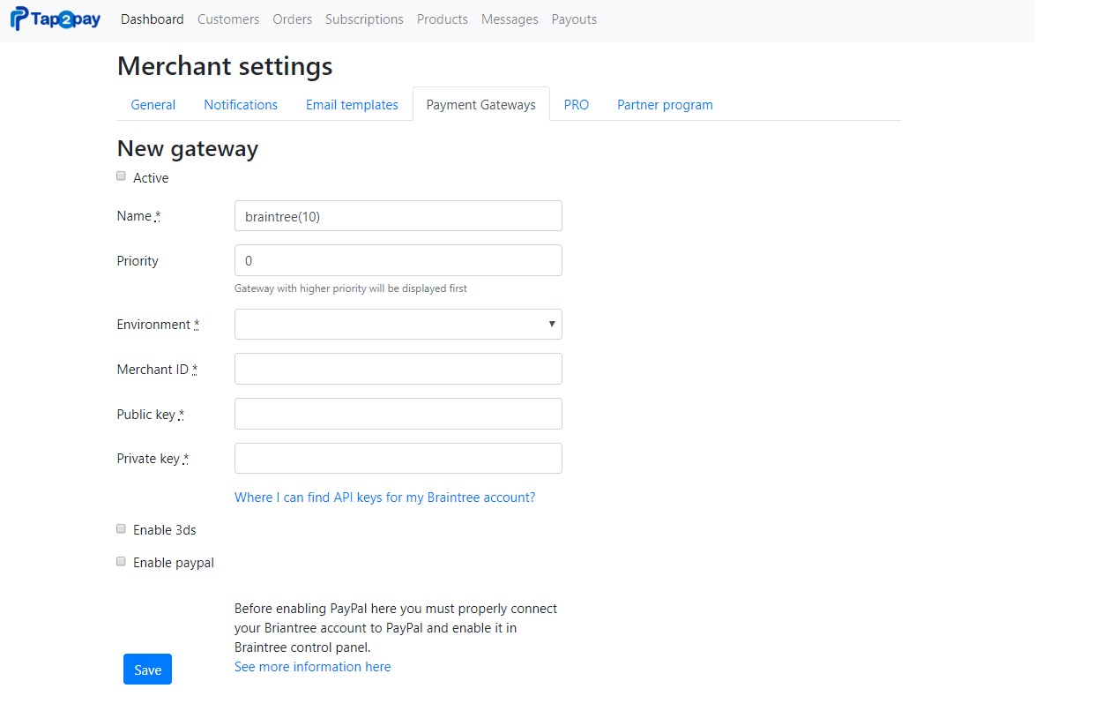
Task: Switch to the General tab
Action: click(153, 104)
